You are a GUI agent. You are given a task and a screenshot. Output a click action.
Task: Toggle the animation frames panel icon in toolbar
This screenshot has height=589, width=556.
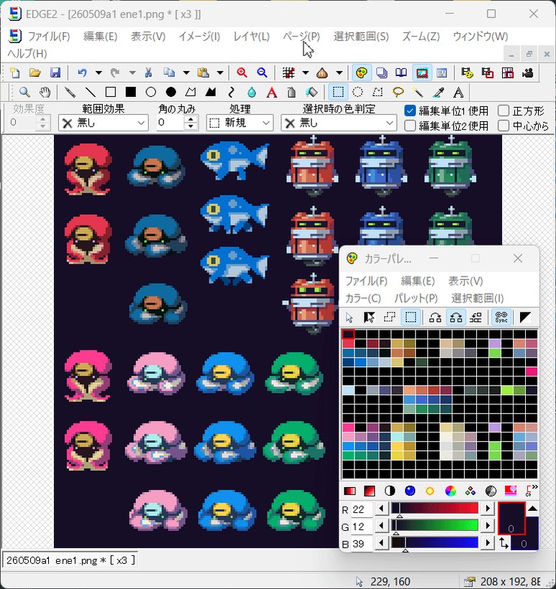421,73
